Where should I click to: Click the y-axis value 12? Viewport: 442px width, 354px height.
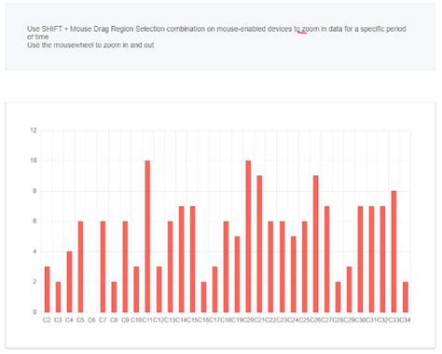click(x=34, y=130)
